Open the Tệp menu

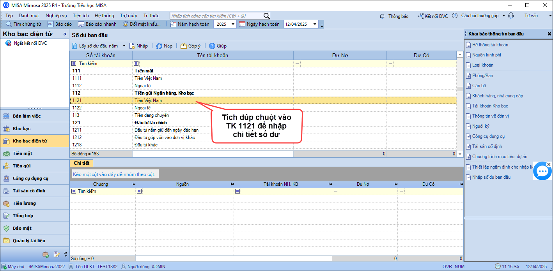coord(9,16)
